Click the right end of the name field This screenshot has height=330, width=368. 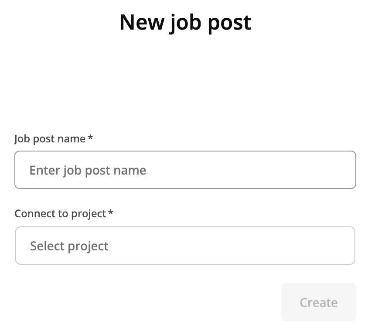tap(344, 170)
